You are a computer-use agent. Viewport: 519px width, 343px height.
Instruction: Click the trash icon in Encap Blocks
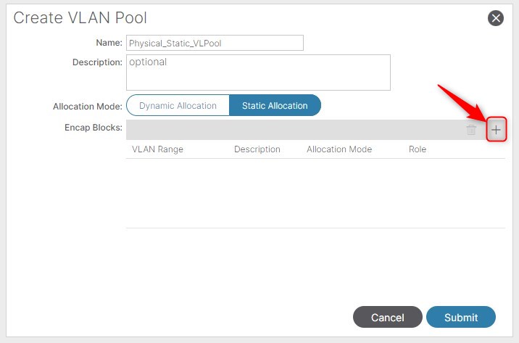(471, 130)
